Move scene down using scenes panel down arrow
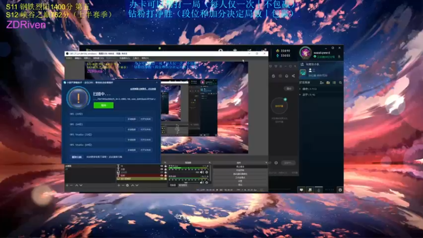The image size is (423, 238). (81, 186)
